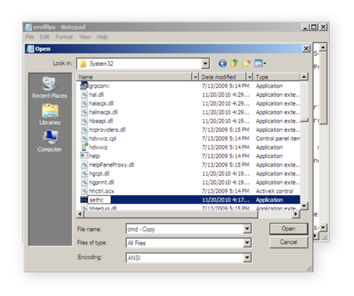Viewport: 354px width, 296px height.
Task: Open the Format menu in Notepad
Action: click(x=64, y=37)
